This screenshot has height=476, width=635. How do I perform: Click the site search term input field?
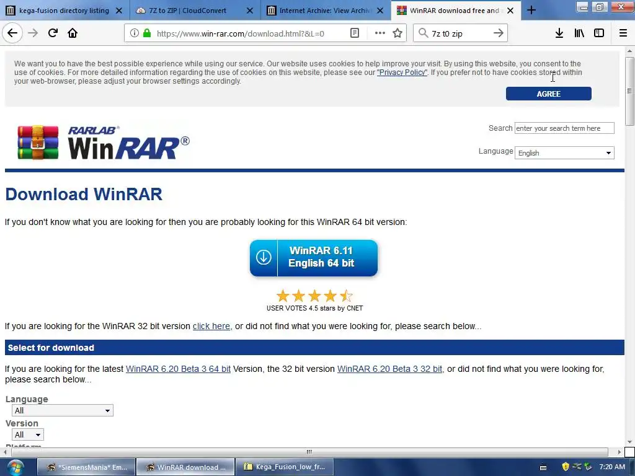click(x=564, y=128)
